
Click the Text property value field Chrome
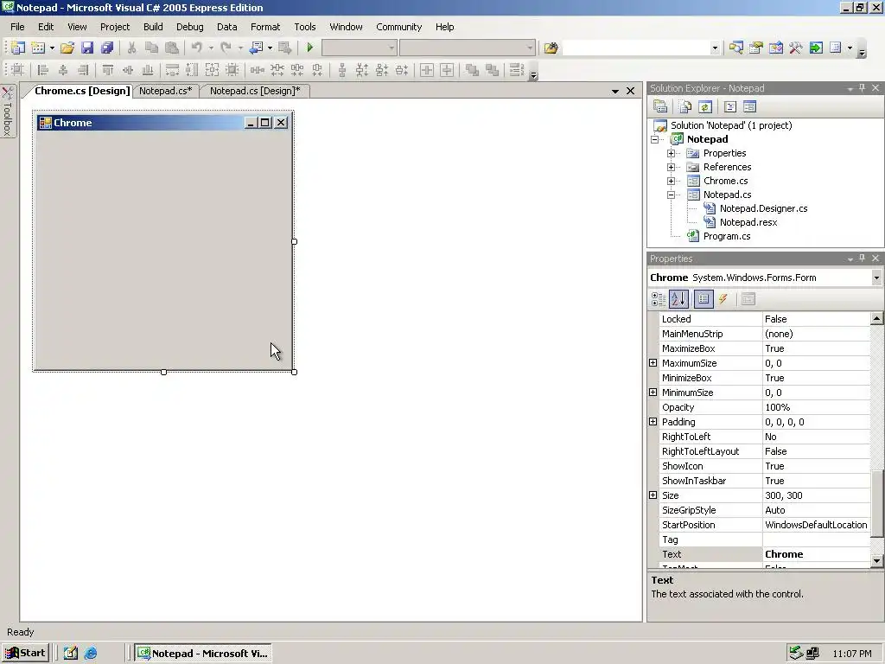click(816, 554)
